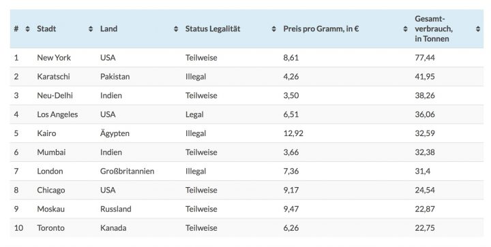491x247 pixels.
Task: Select the New York row
Action: [x=247, y=58]
